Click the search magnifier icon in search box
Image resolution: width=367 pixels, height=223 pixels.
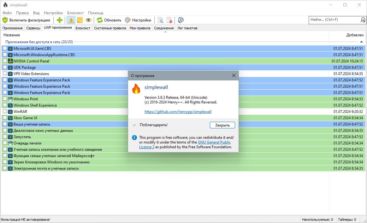tap(363, 20)
